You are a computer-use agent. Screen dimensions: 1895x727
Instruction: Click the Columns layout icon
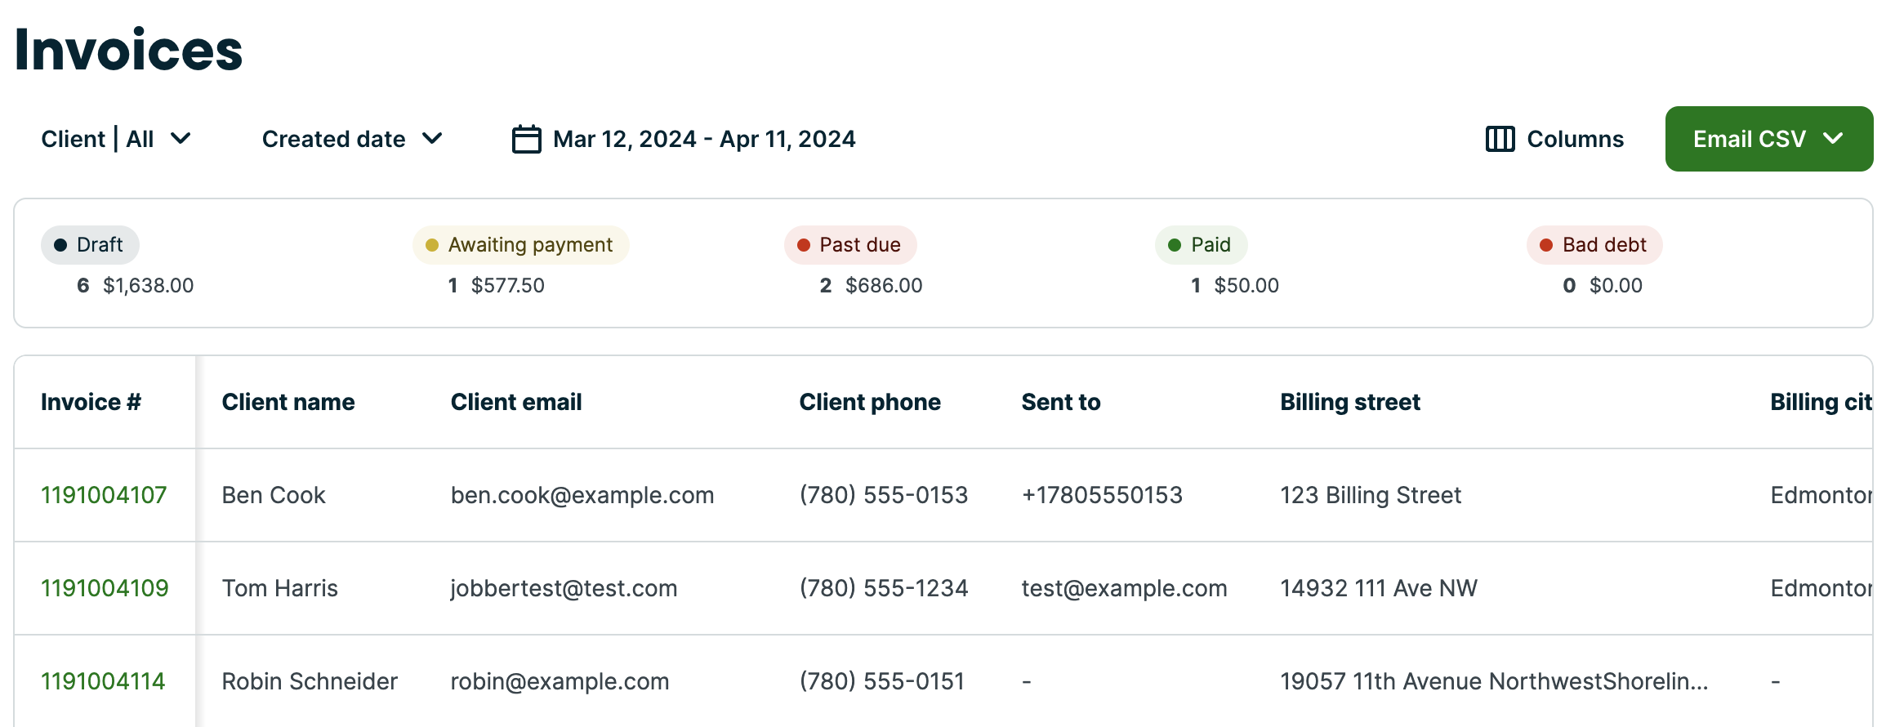point(1499,139)
